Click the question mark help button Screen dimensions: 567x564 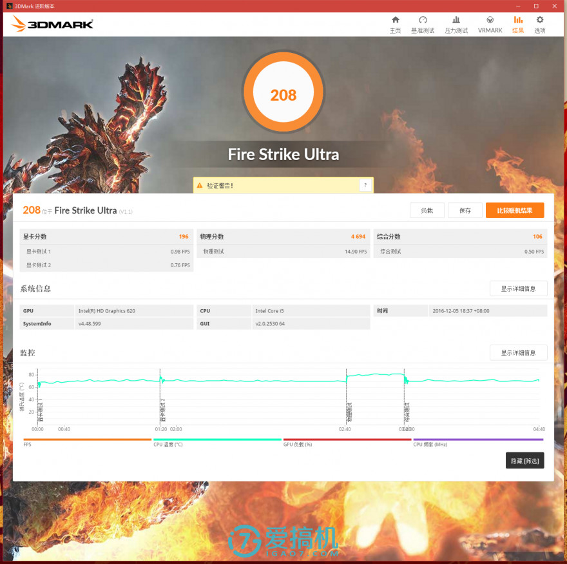pos(365,186)
